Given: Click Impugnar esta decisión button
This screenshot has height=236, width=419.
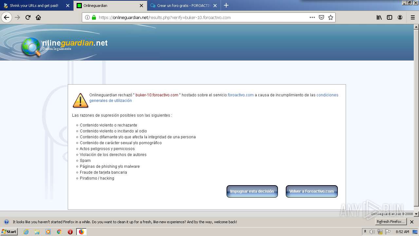Looking at the screenshot, I should point(252,191).
